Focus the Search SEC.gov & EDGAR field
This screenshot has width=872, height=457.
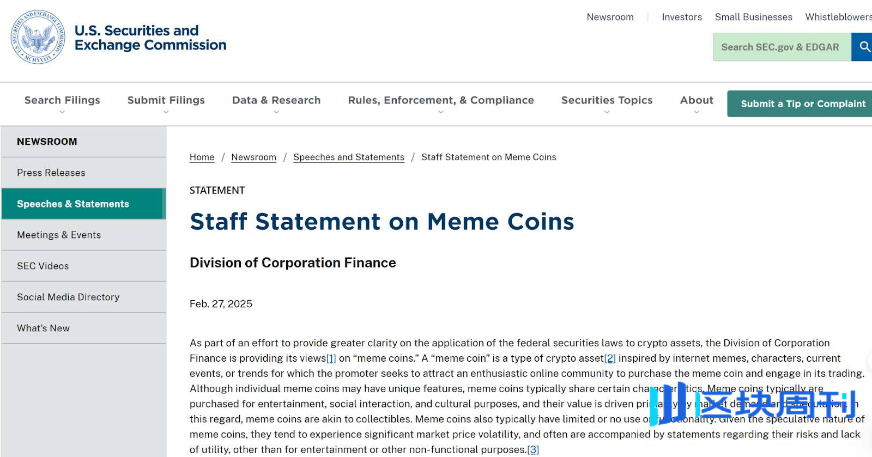pos(782,47)
